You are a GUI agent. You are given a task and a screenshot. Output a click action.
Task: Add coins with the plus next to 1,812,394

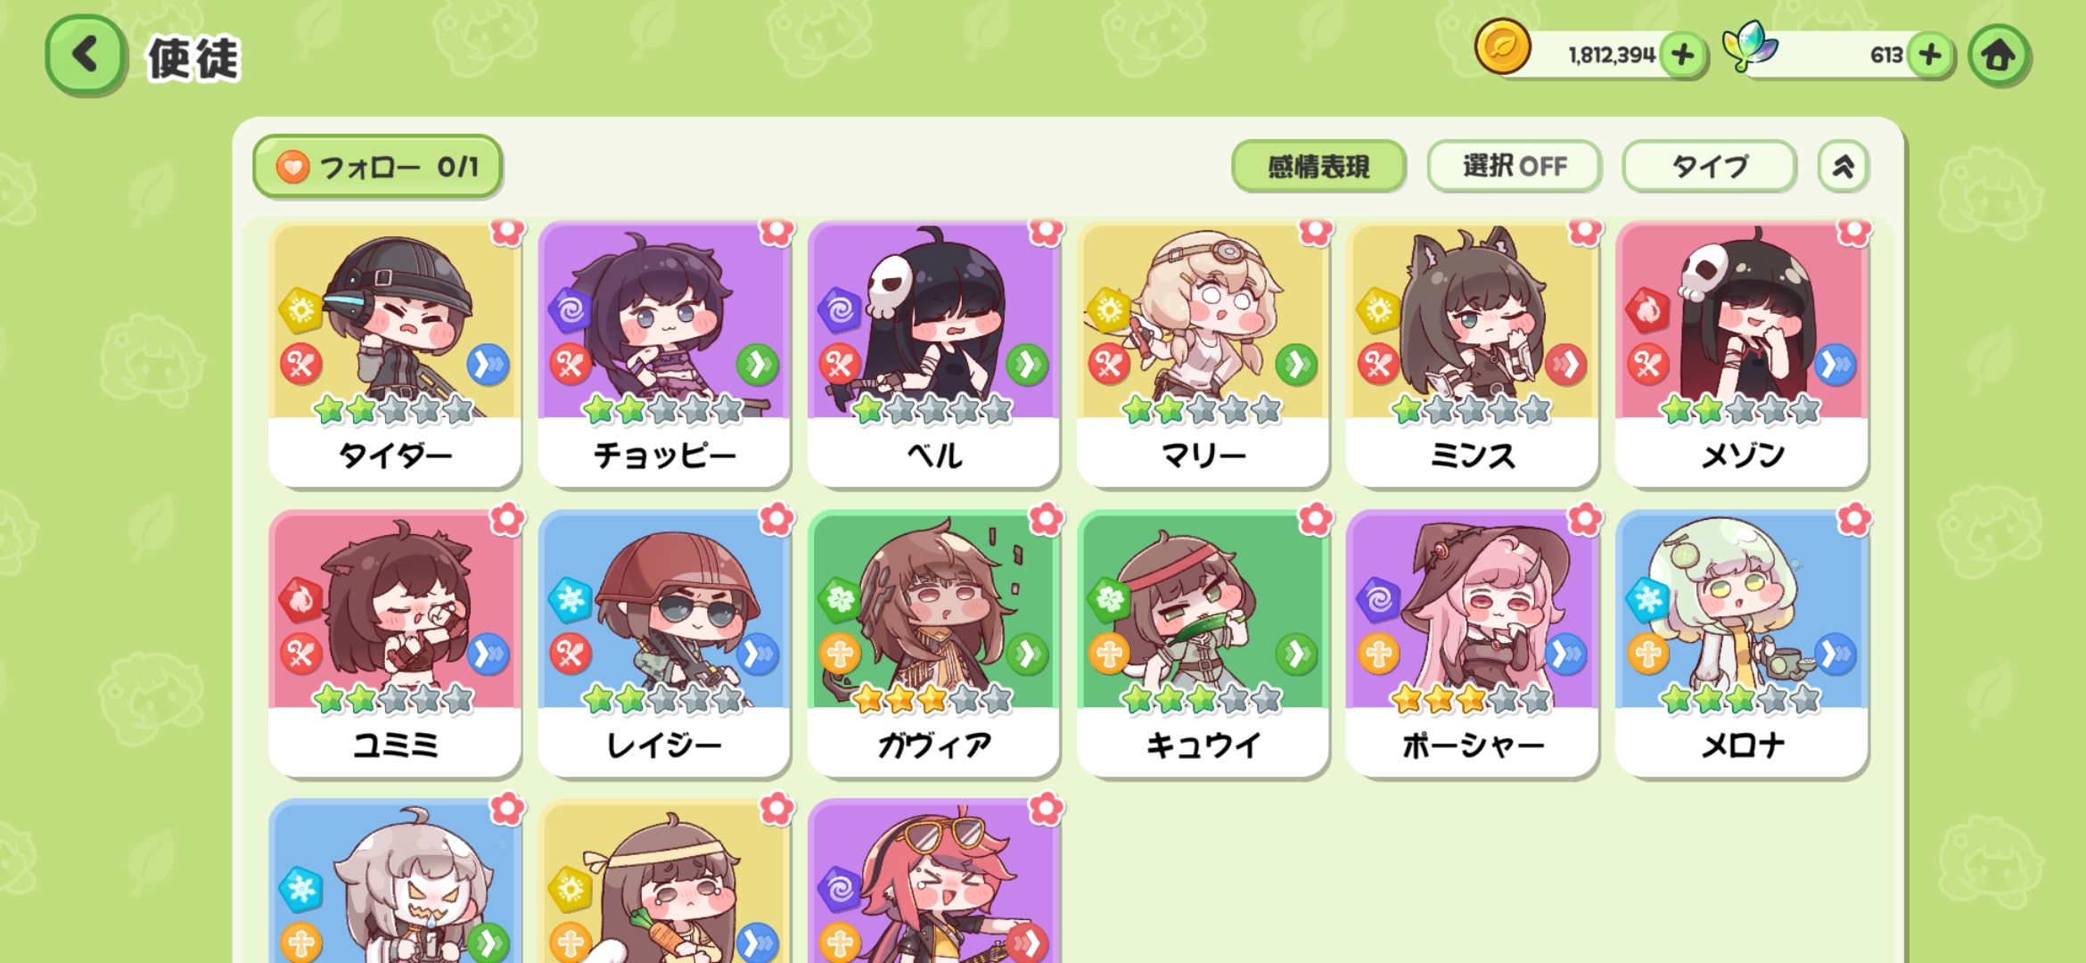[1682, 55]
